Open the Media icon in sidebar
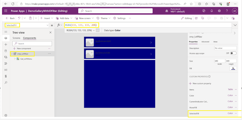 coord(6,57)
